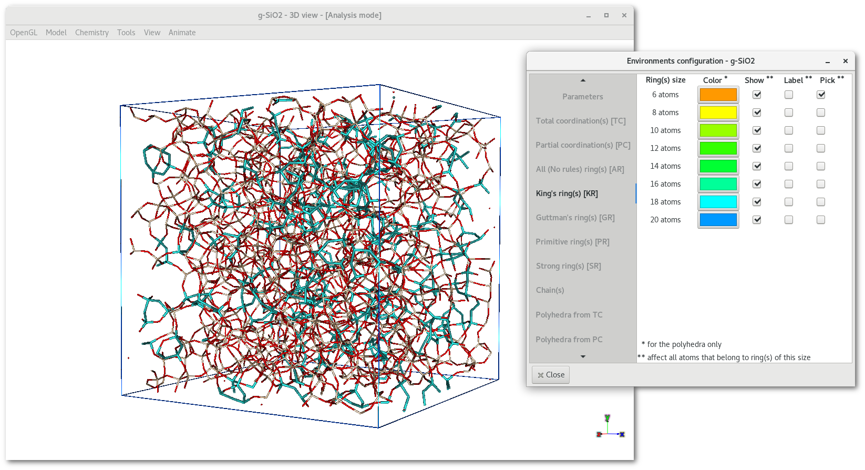Enable Label for 8 atoms rings
The image size is (865, 470).
789,113
